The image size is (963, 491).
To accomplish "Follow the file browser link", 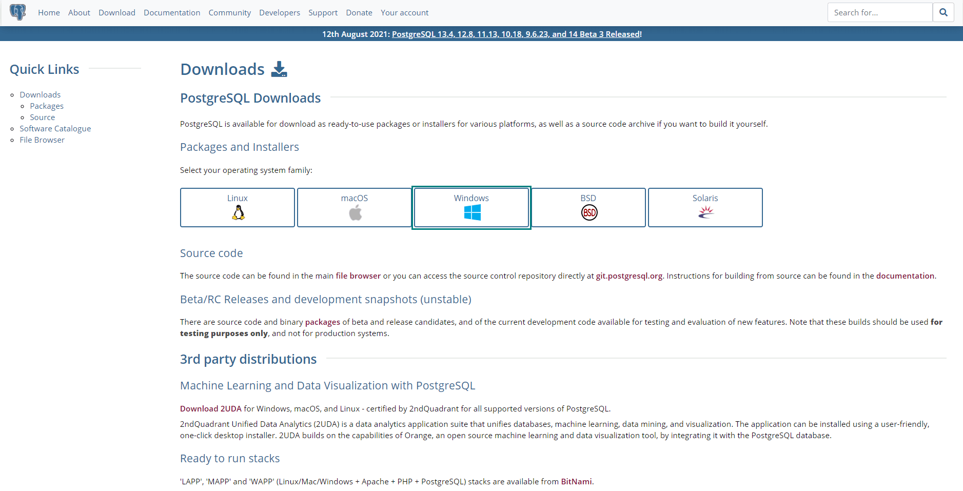I will (x=358, y=276).
